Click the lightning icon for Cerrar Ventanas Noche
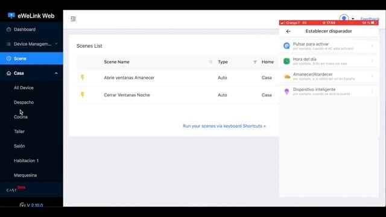This screenshot has height=217, width=386. coord(83,95)
